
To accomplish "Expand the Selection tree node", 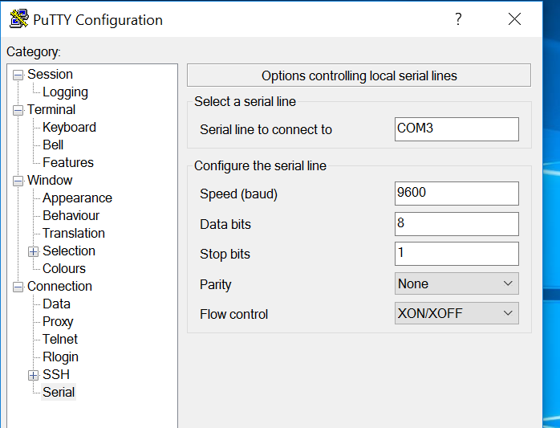I will [33, 251].
